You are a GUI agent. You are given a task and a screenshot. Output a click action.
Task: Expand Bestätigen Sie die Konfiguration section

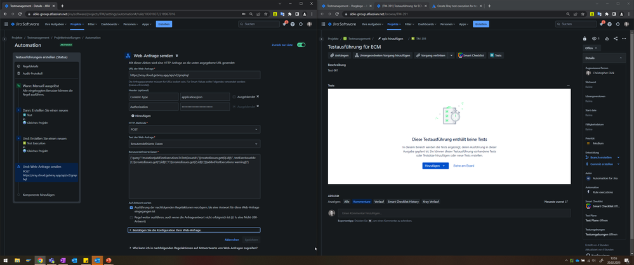(x=194, y=230)
